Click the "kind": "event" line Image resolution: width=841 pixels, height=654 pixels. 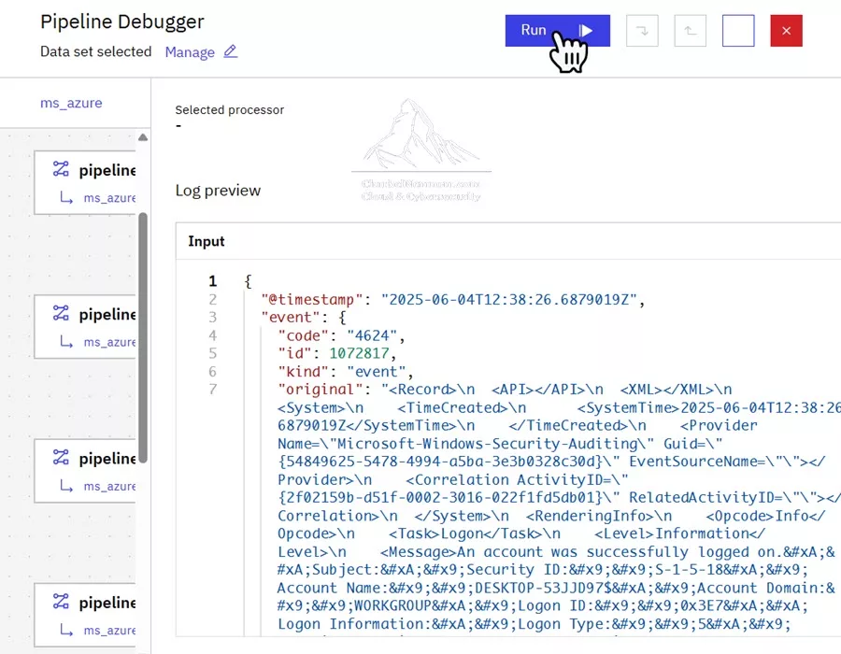[346, 372]
